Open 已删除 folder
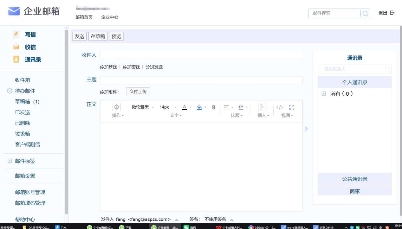Viewport: 402px width, 229px height. pos(23,123)
